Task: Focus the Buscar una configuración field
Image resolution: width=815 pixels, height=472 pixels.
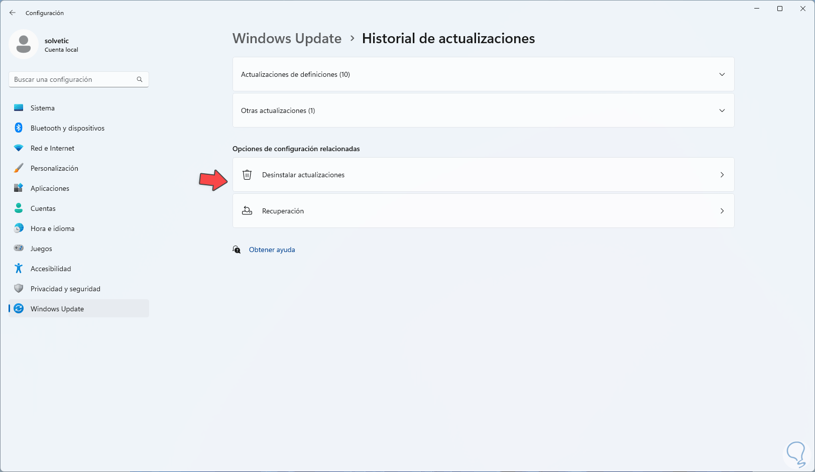Action: 79,79
